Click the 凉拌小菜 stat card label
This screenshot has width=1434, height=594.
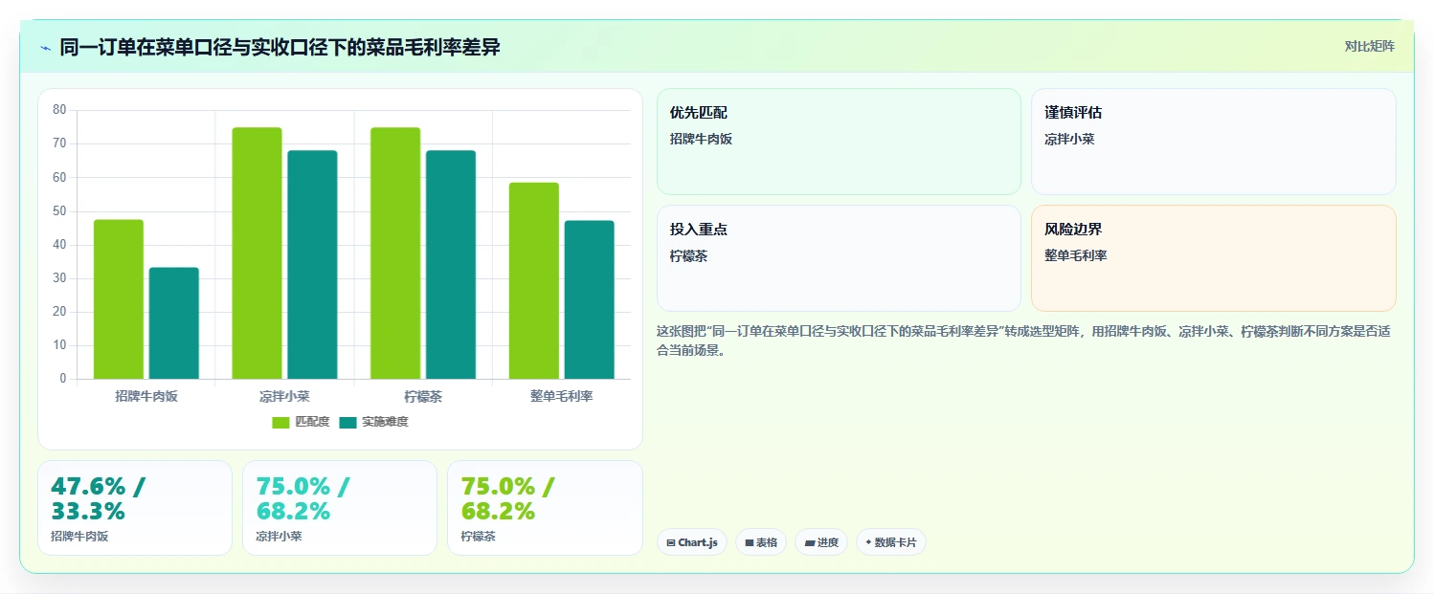[279, 537]
